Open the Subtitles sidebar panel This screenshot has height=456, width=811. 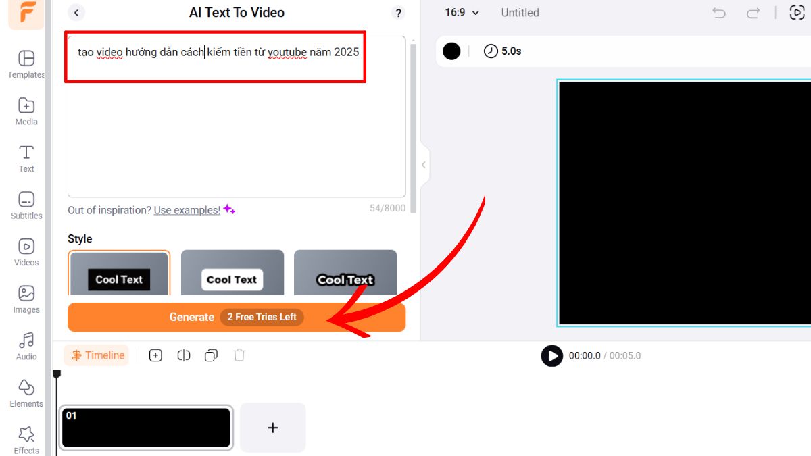pyautogui.click(x=26, y=205)
